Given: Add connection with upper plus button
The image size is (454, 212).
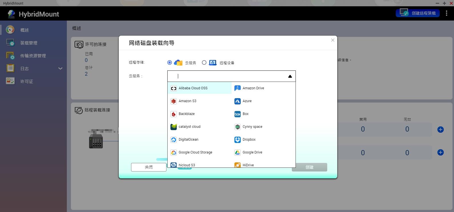Looking at the screenshot, I should click(x=441, y=130).
